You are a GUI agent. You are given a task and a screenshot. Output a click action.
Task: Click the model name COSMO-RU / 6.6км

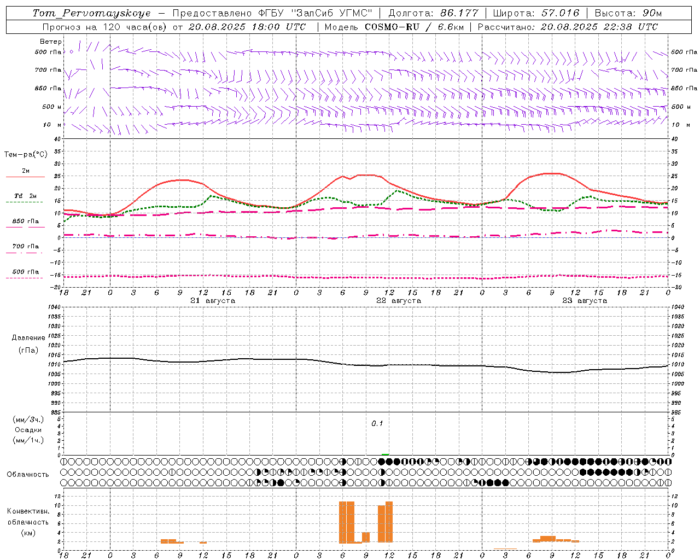(x=414, y=27)
